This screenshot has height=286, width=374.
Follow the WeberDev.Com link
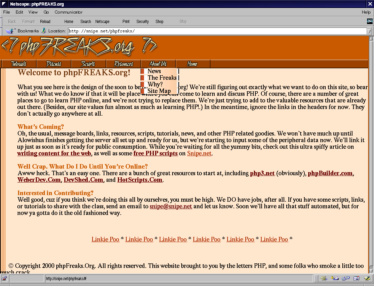(x=39, y=180)
